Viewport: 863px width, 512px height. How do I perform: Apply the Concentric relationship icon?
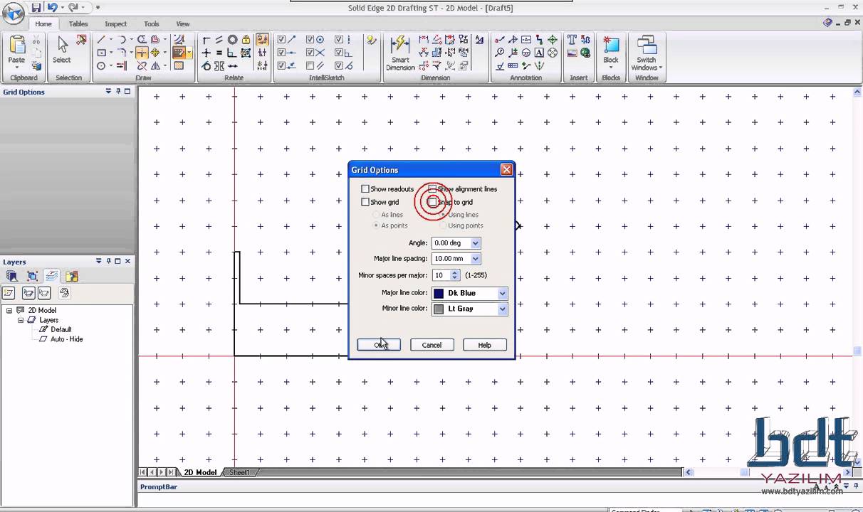[232, 40]
